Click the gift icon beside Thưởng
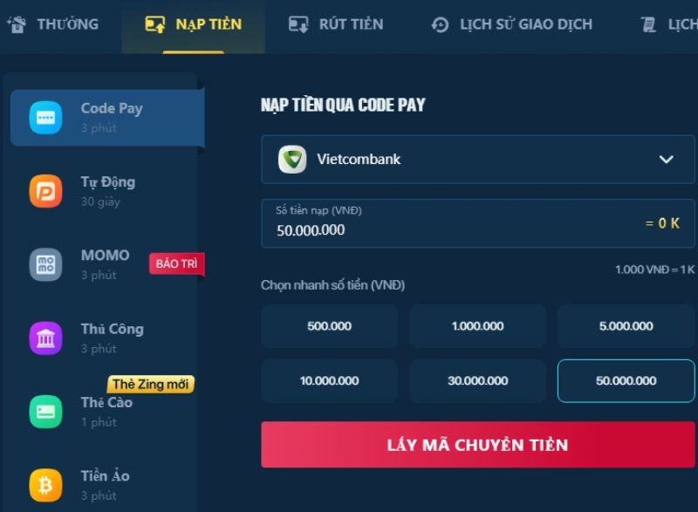This screenshot has height=512, width=698. click(17, 24)
